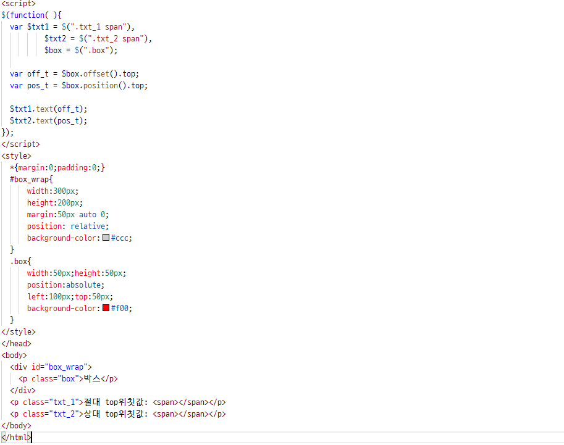Viewport: 564px width, 445px height.
Task: Click the var off_t offset line
Action: pos(74,73)
